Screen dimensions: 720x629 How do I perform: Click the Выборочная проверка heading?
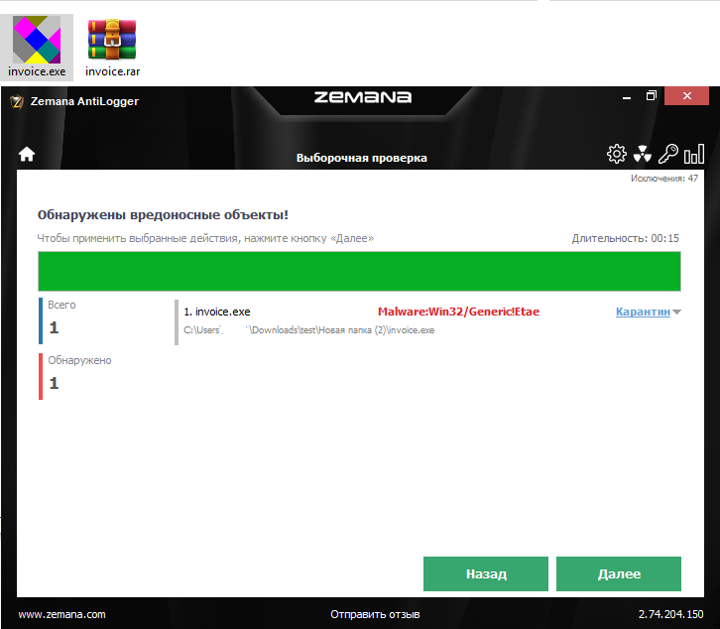(x=361, y=158)
